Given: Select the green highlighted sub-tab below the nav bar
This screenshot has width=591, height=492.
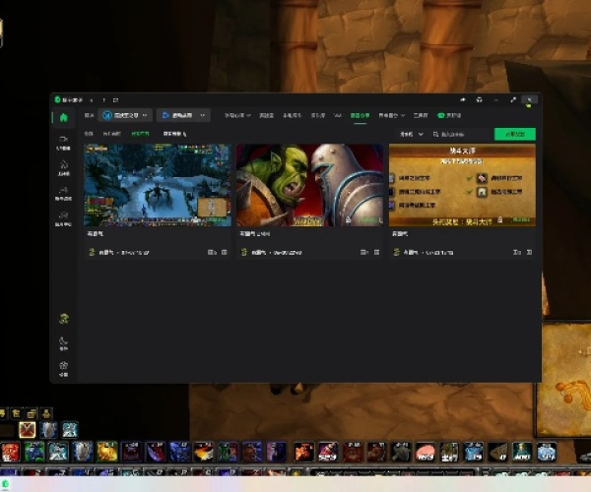Looking at the screenshot, I should 140,134.
